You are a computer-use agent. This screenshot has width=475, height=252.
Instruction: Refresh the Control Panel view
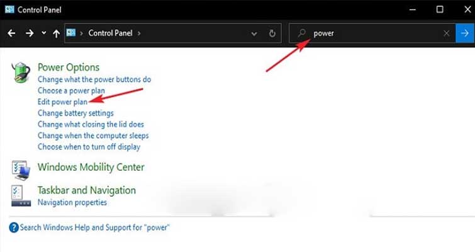click(x=272, y=33)
